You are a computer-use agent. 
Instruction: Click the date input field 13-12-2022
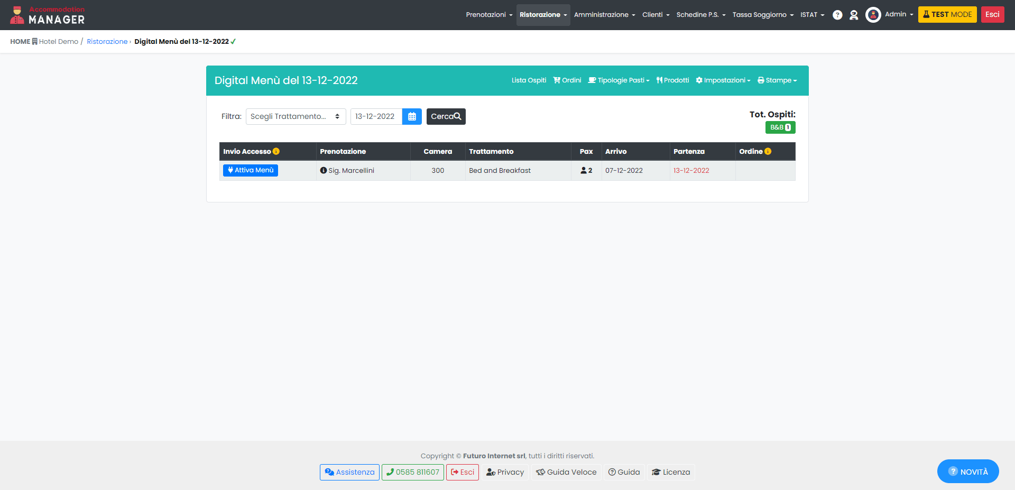point(376,116)
